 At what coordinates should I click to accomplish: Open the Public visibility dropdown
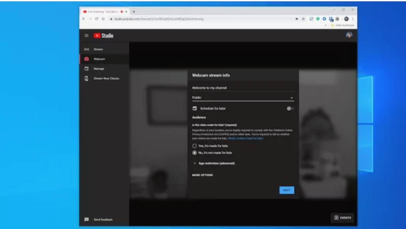click(243, 98)
